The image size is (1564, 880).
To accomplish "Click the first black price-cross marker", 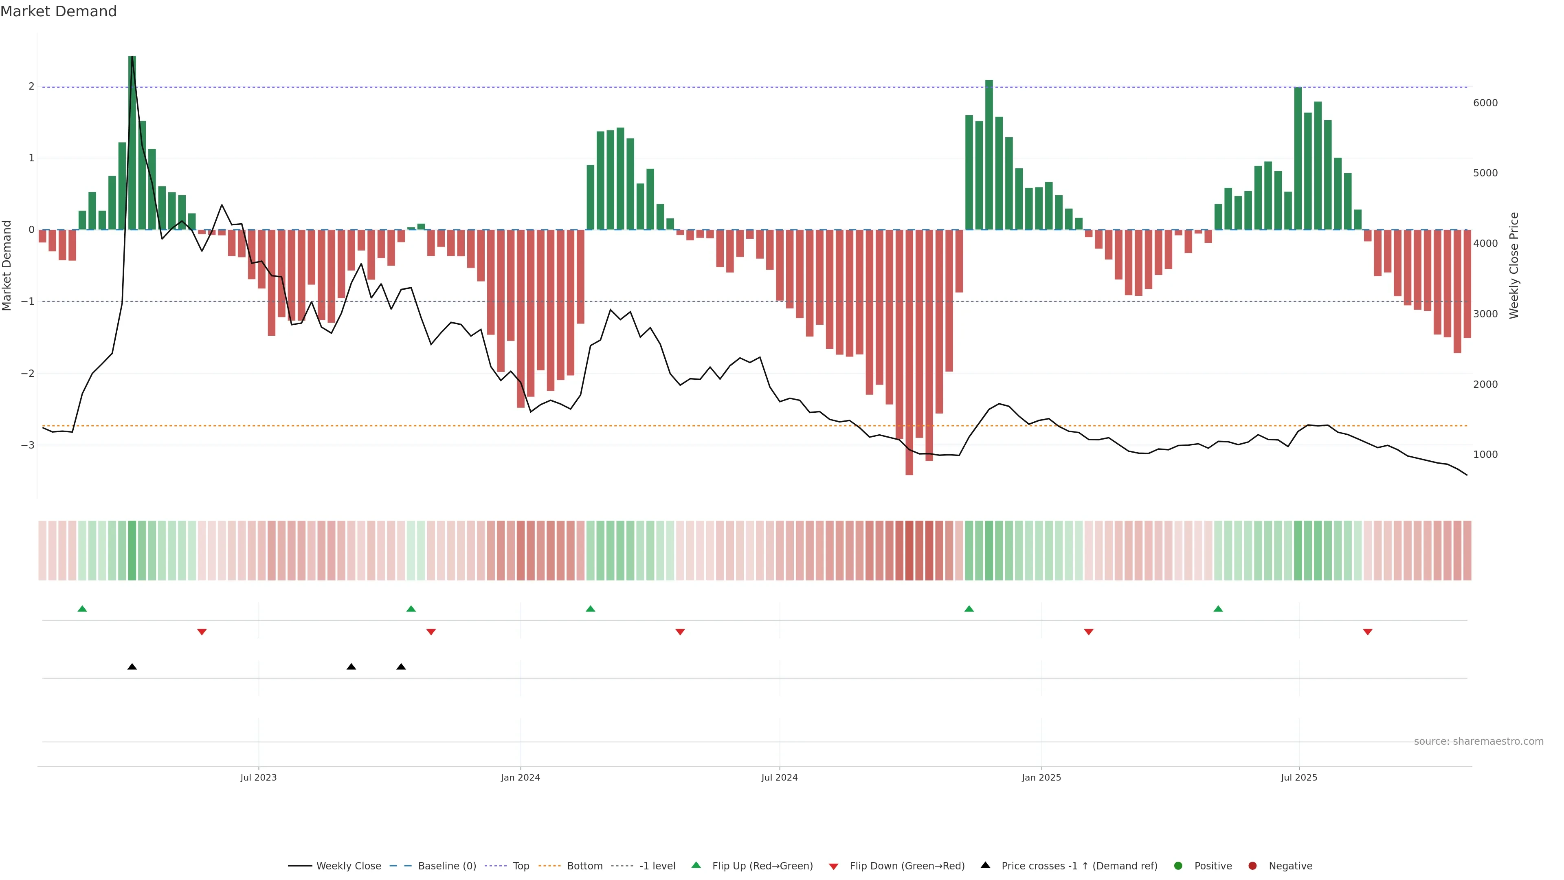I will tap(132, 667).
